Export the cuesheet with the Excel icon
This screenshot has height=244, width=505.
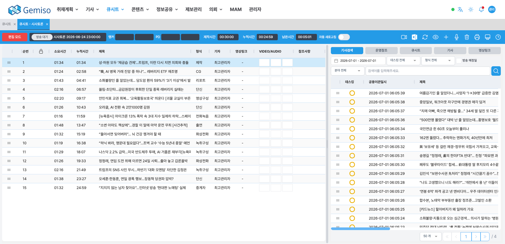click(x=415, y=37)
